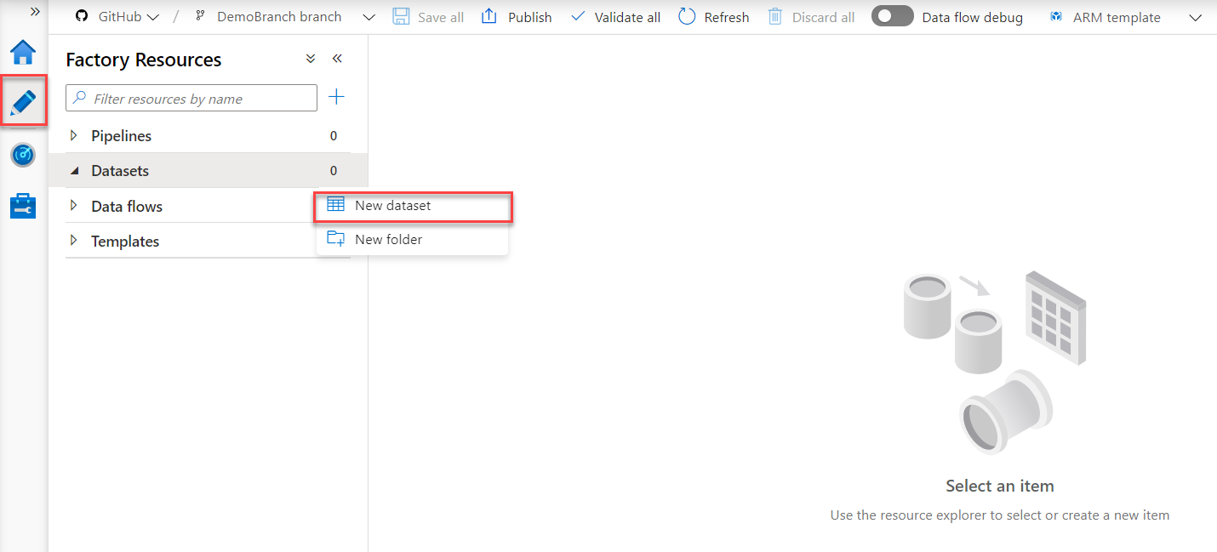This screenshot has width=1217, height=552.
Task: Open the Home hub icon
Action: point(23,53)
